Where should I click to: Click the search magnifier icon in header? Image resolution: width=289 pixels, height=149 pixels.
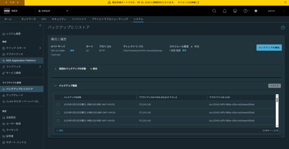pos(214,11)
